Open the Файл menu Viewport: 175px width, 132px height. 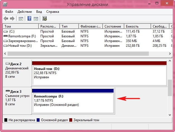(9, 12)
